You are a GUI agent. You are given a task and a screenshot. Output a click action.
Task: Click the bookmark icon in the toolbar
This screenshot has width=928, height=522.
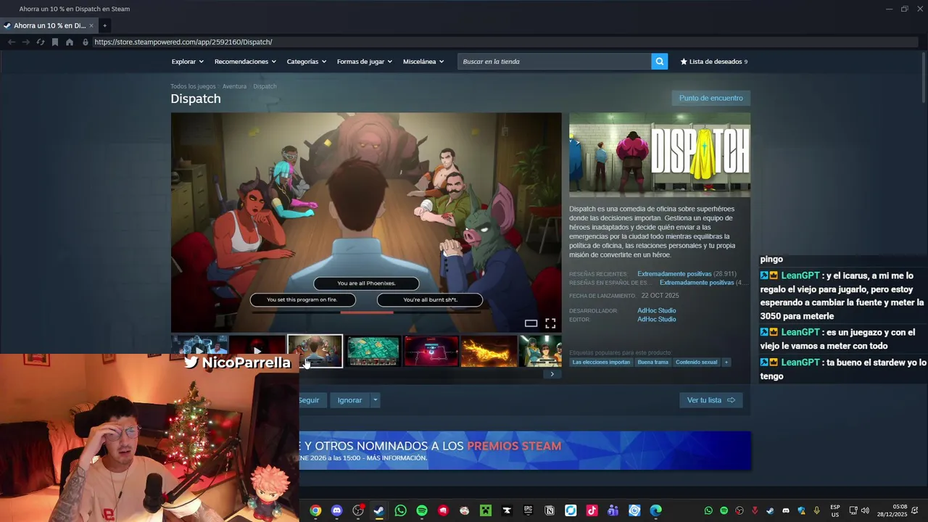[54, 42]
